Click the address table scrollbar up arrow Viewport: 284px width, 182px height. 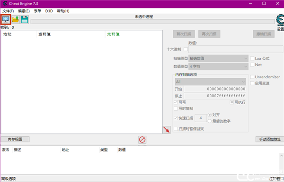click(x=281, y=156)
